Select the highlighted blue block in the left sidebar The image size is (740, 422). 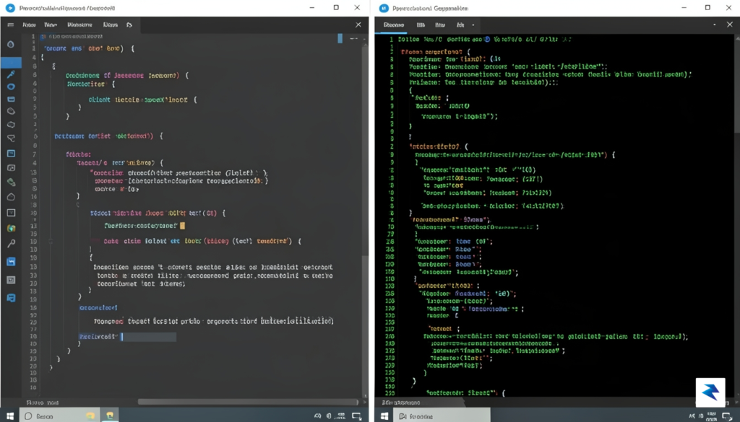tap(11, 62)
